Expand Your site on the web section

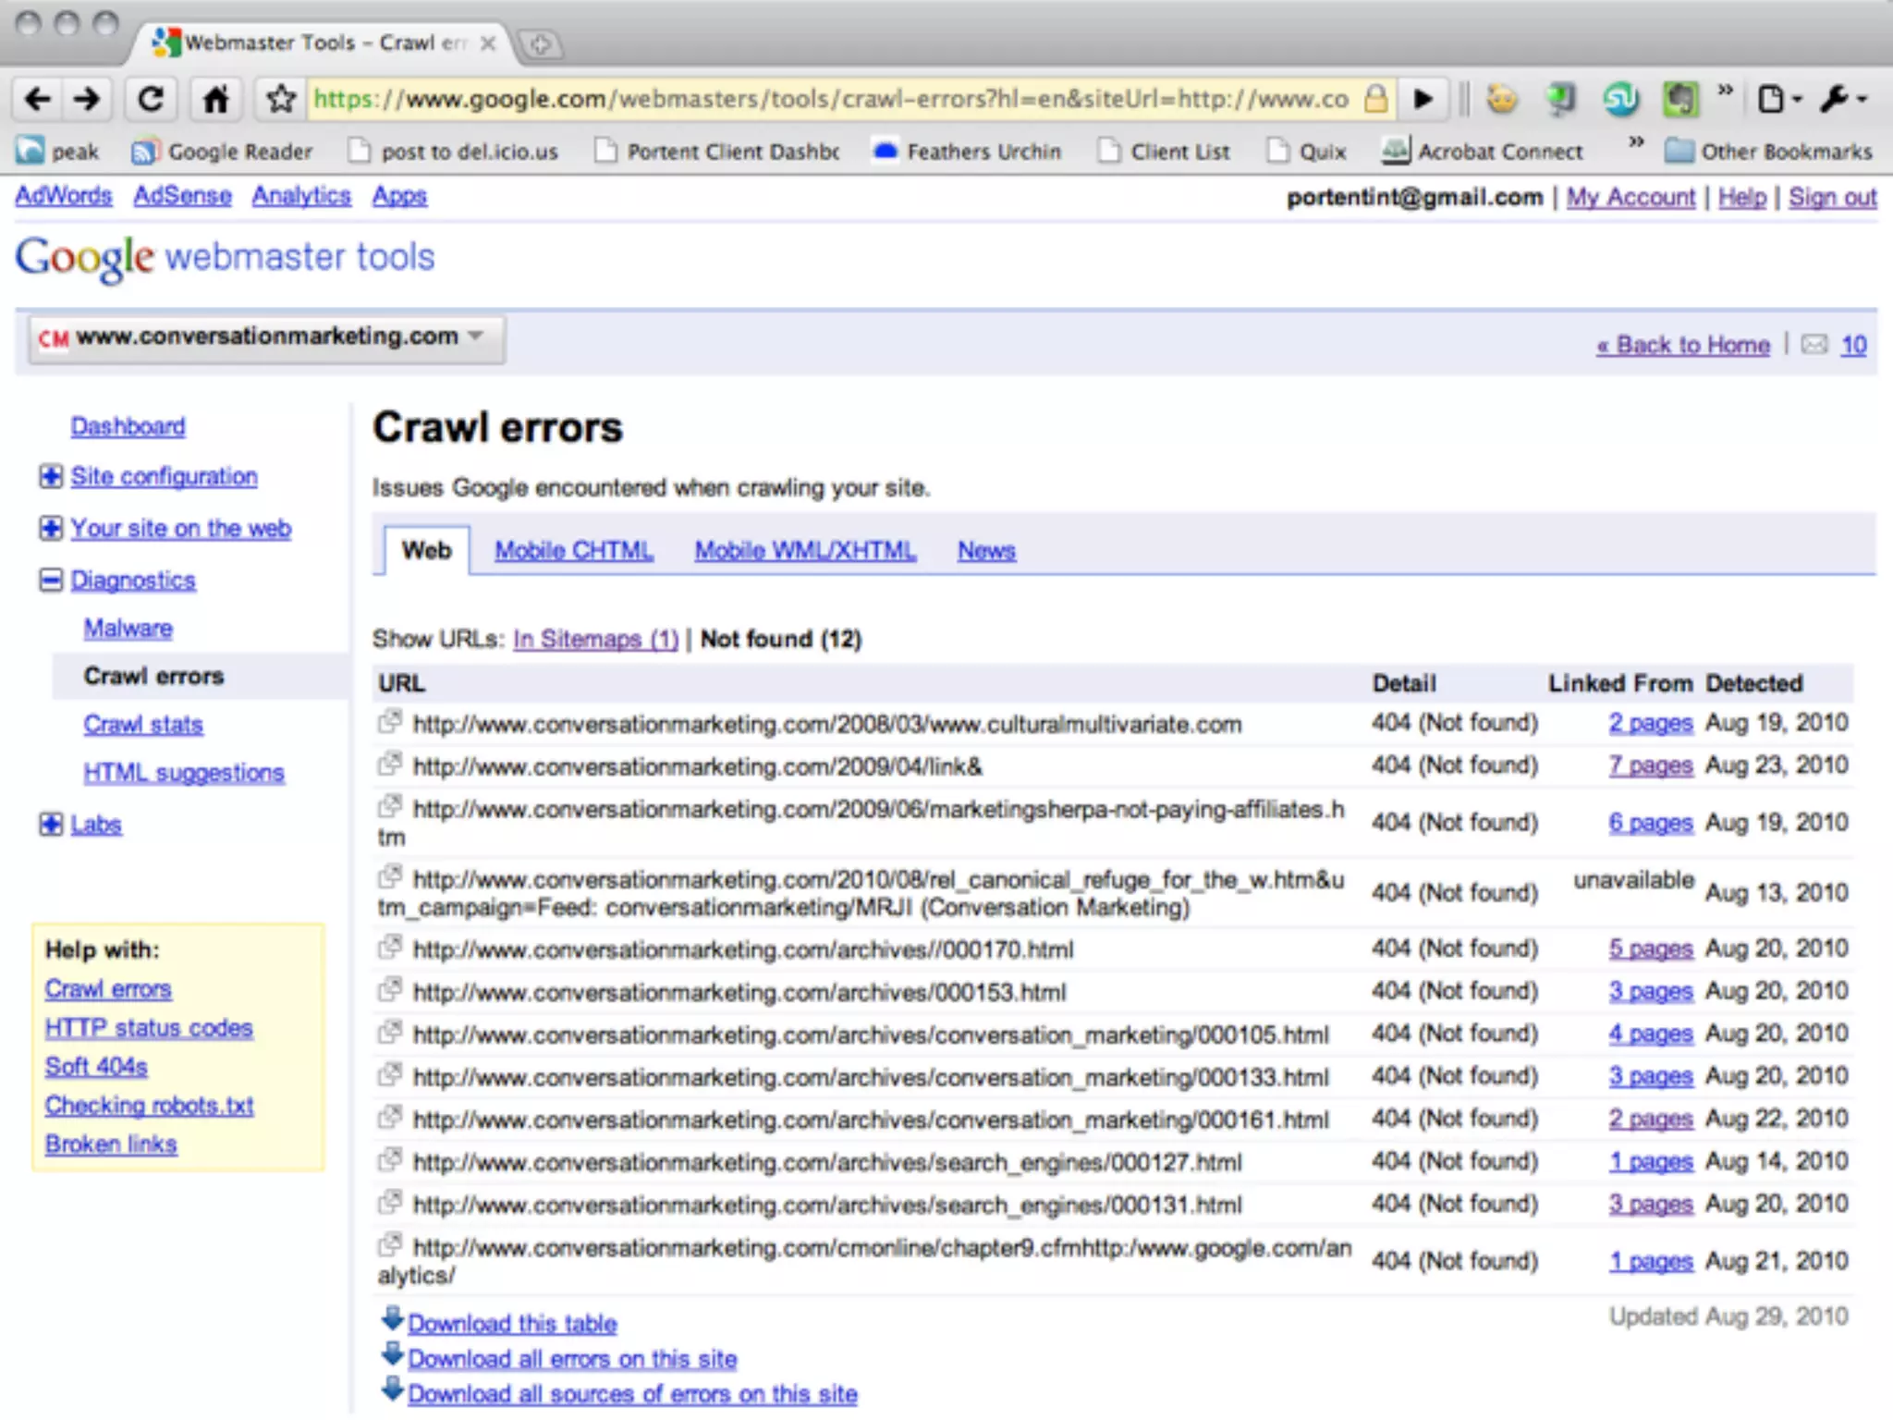tap(51, 528)
